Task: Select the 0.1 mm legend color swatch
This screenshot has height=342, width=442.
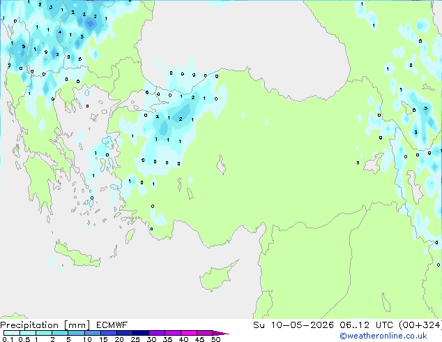Action: click(12, 333)
